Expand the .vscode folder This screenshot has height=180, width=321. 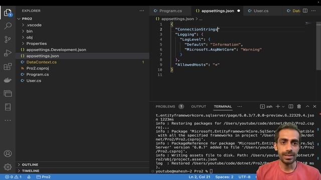coord(34,25)
